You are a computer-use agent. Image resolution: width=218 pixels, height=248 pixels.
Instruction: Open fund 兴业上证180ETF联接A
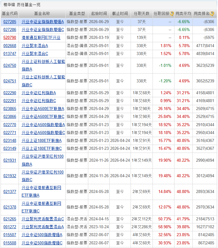coord(41,141)
